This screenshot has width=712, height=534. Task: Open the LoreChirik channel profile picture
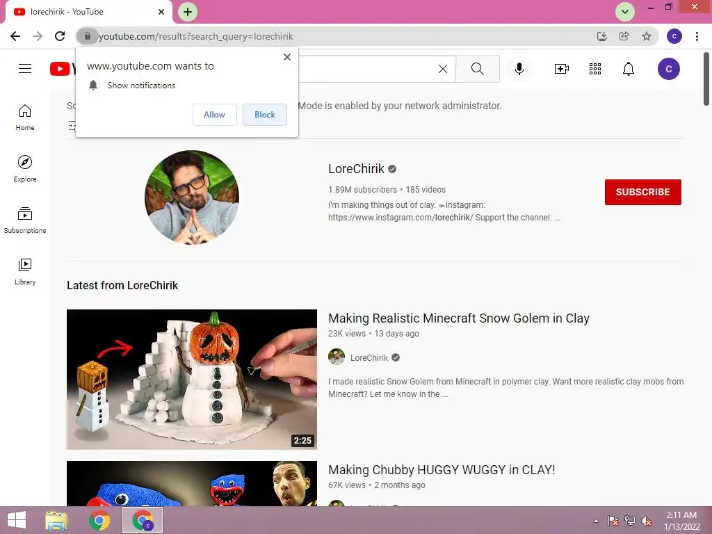pos(192,197)
